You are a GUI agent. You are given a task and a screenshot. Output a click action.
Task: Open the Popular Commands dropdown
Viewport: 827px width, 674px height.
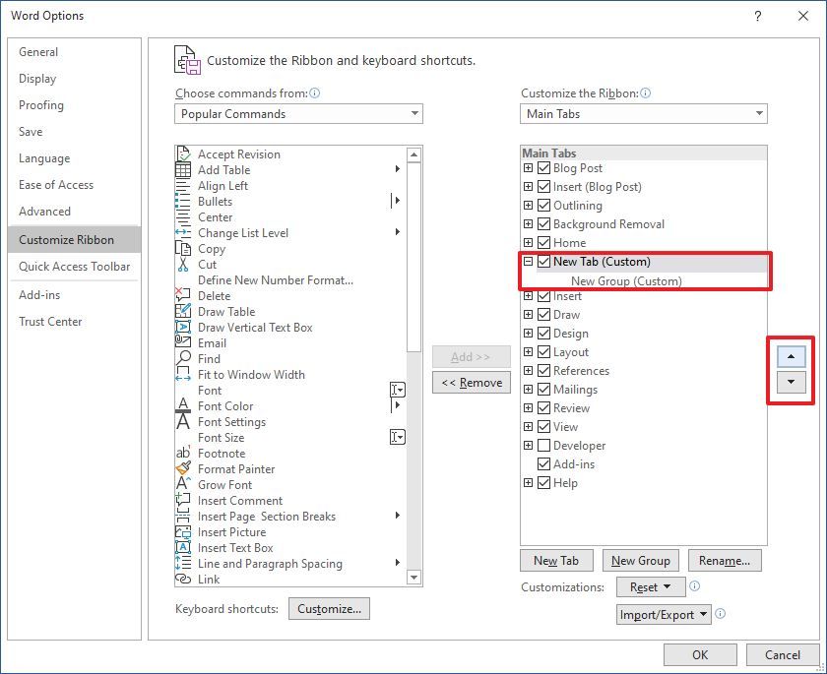[x=414, y=113]
